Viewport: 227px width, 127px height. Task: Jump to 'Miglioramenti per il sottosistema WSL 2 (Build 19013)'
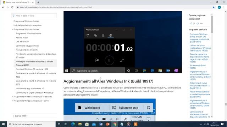click(x=200, y=75)
